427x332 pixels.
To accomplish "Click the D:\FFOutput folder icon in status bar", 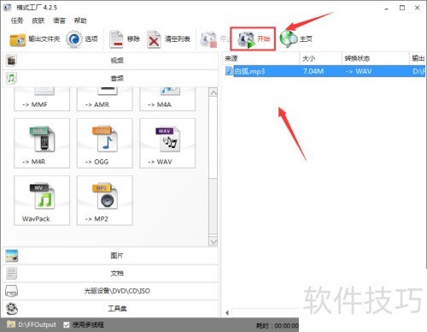I will coord(11,324).
